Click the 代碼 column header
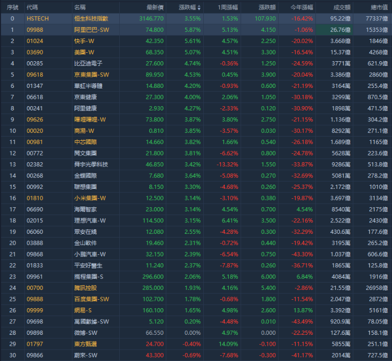Image resolution: width=392 pixels, height=361 pixels. [x=32, y=7]
